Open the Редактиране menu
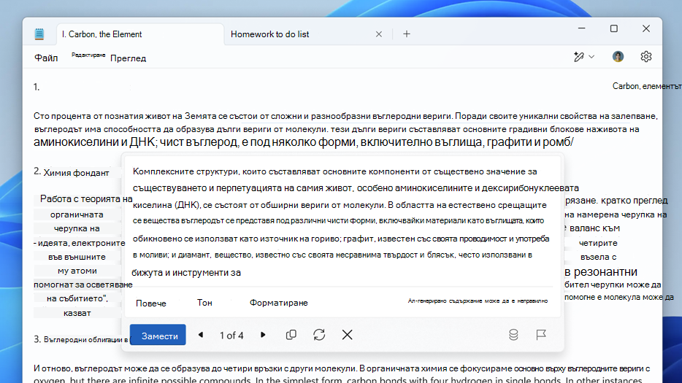This screenshot has width=682, height=383. click(x=88, y=55)
